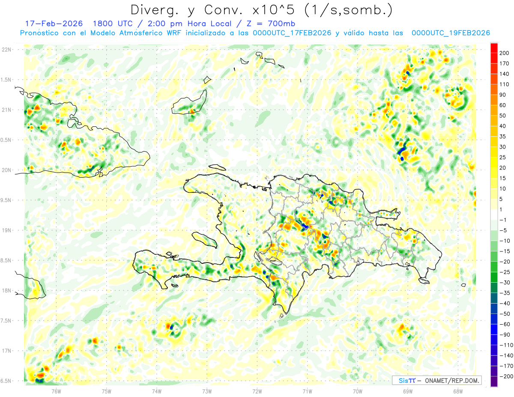
Task: Click the '74W' longitude label
Action: click(x=156, y=391)
